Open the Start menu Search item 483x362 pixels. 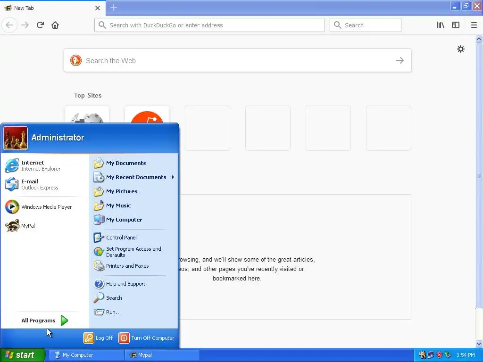point(134,298)
